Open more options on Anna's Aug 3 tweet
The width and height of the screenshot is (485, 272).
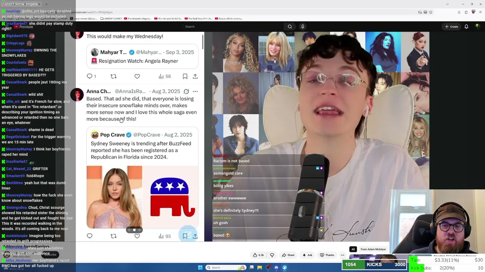[195, 91]
